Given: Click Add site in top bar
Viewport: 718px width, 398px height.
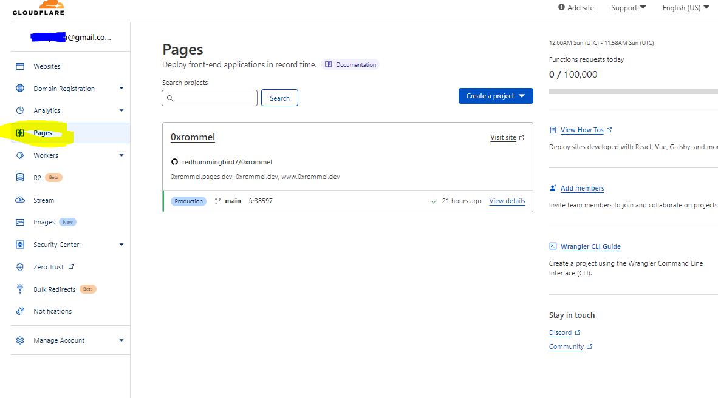Looking at the screenshot, I should point(576,8).
